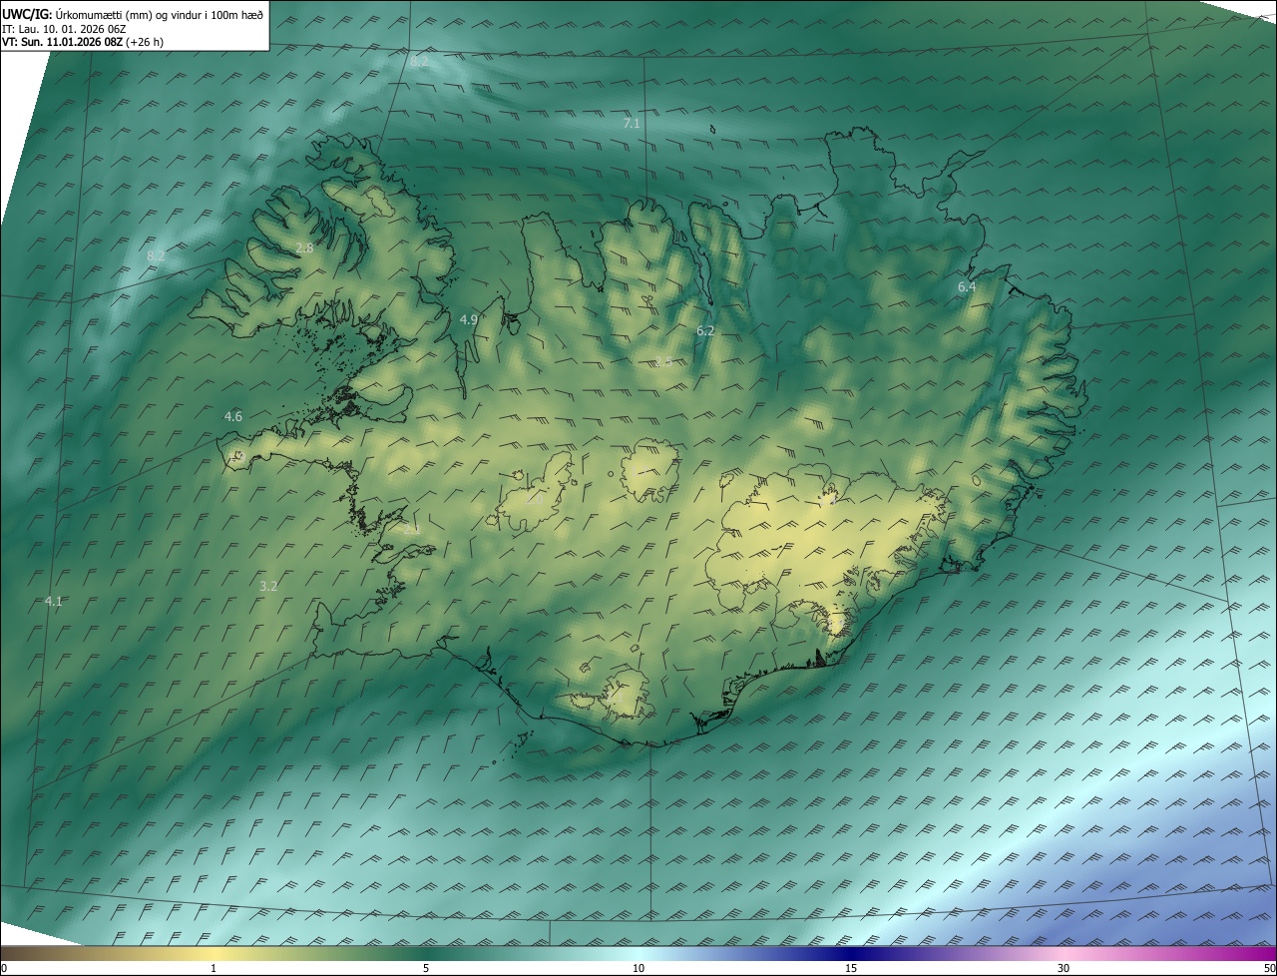Click the 3.2 value in Faxaflói bay
Viewport: 1277px width, 976px height.
coord(268,586)
